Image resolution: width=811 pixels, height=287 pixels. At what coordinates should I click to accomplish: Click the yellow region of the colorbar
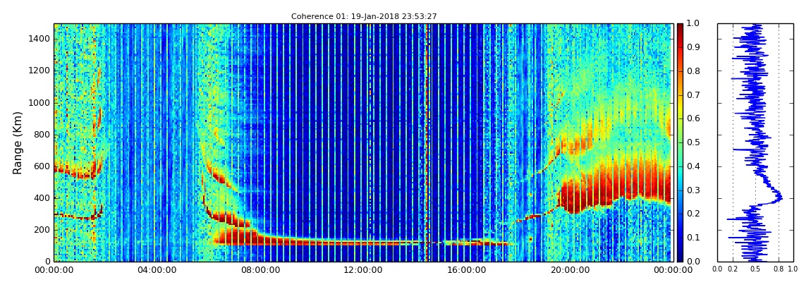[x=680, y=106]
